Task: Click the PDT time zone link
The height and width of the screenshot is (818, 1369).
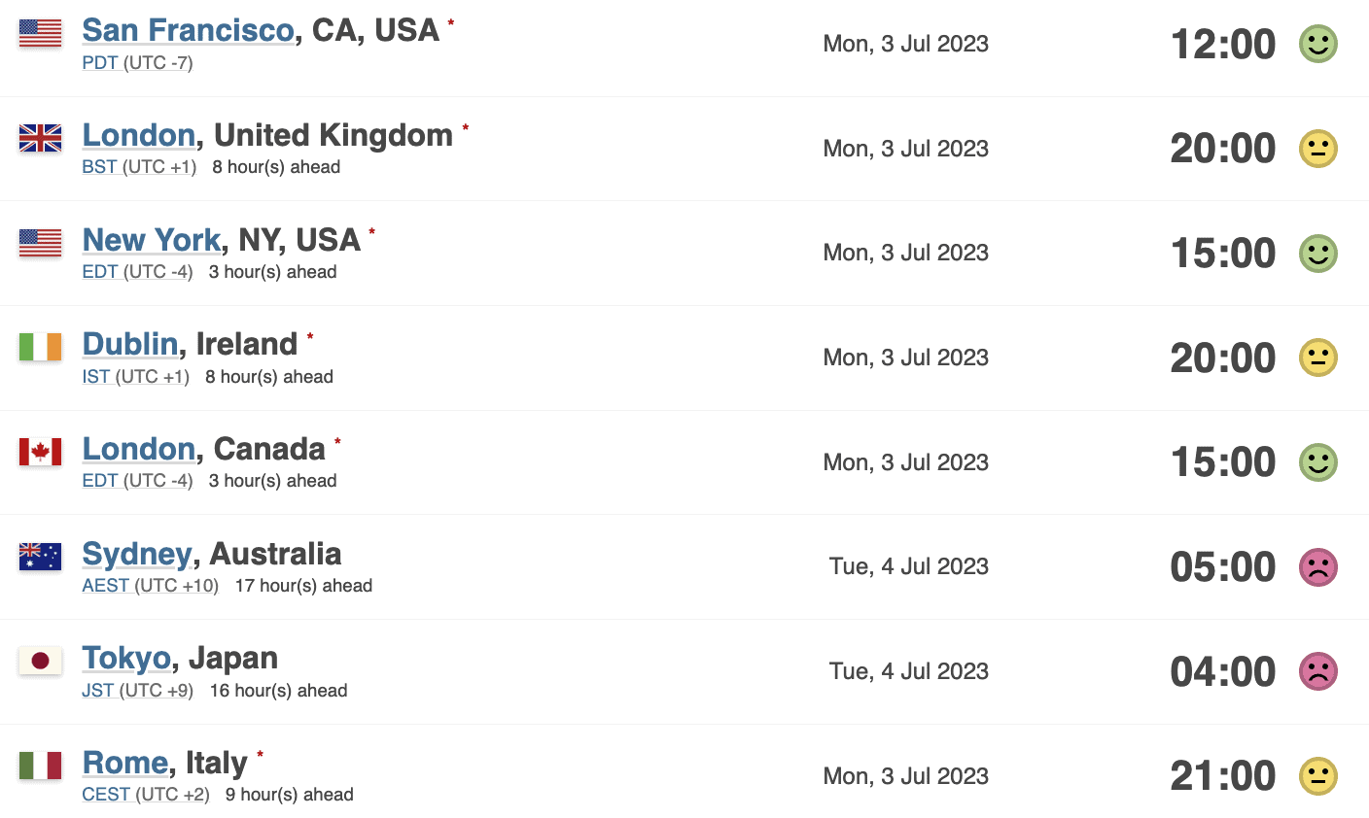Action: [x=100, y=63]
